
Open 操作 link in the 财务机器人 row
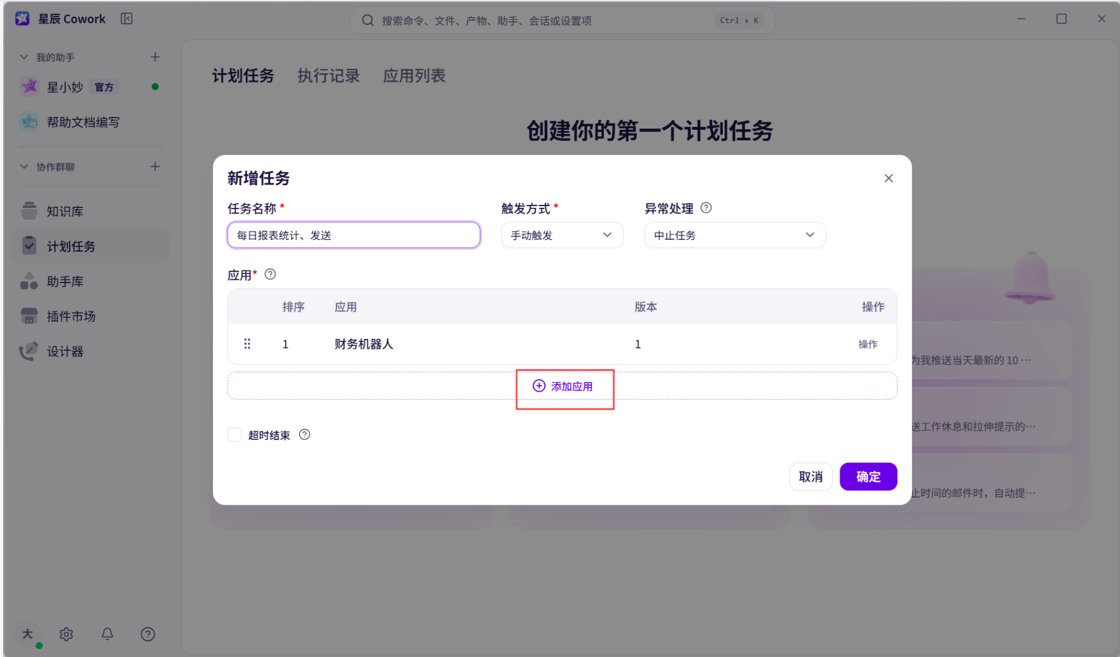click(868, 344)
